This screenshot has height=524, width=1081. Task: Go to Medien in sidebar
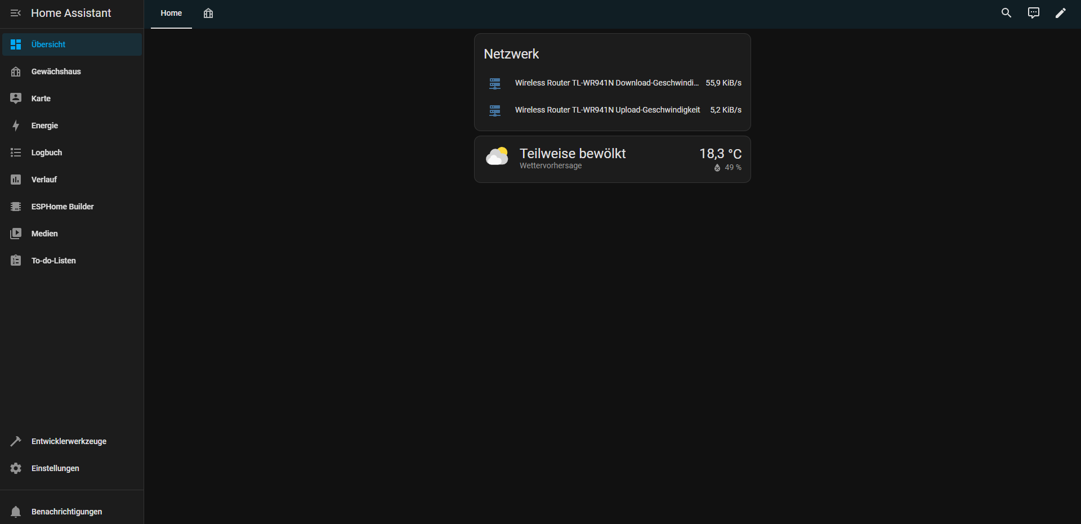pos(44,234)
